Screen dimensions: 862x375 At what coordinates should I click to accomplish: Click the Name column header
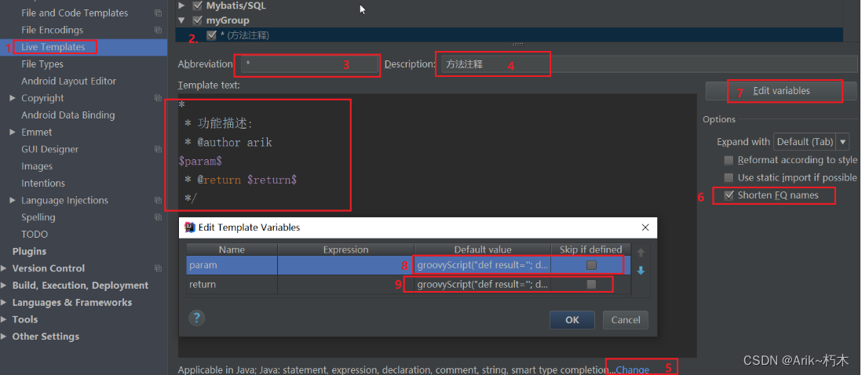point(232,249)
